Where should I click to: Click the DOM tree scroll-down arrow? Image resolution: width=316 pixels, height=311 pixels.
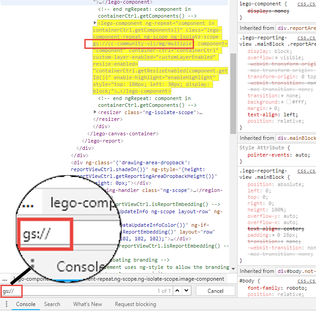point(233,269)
